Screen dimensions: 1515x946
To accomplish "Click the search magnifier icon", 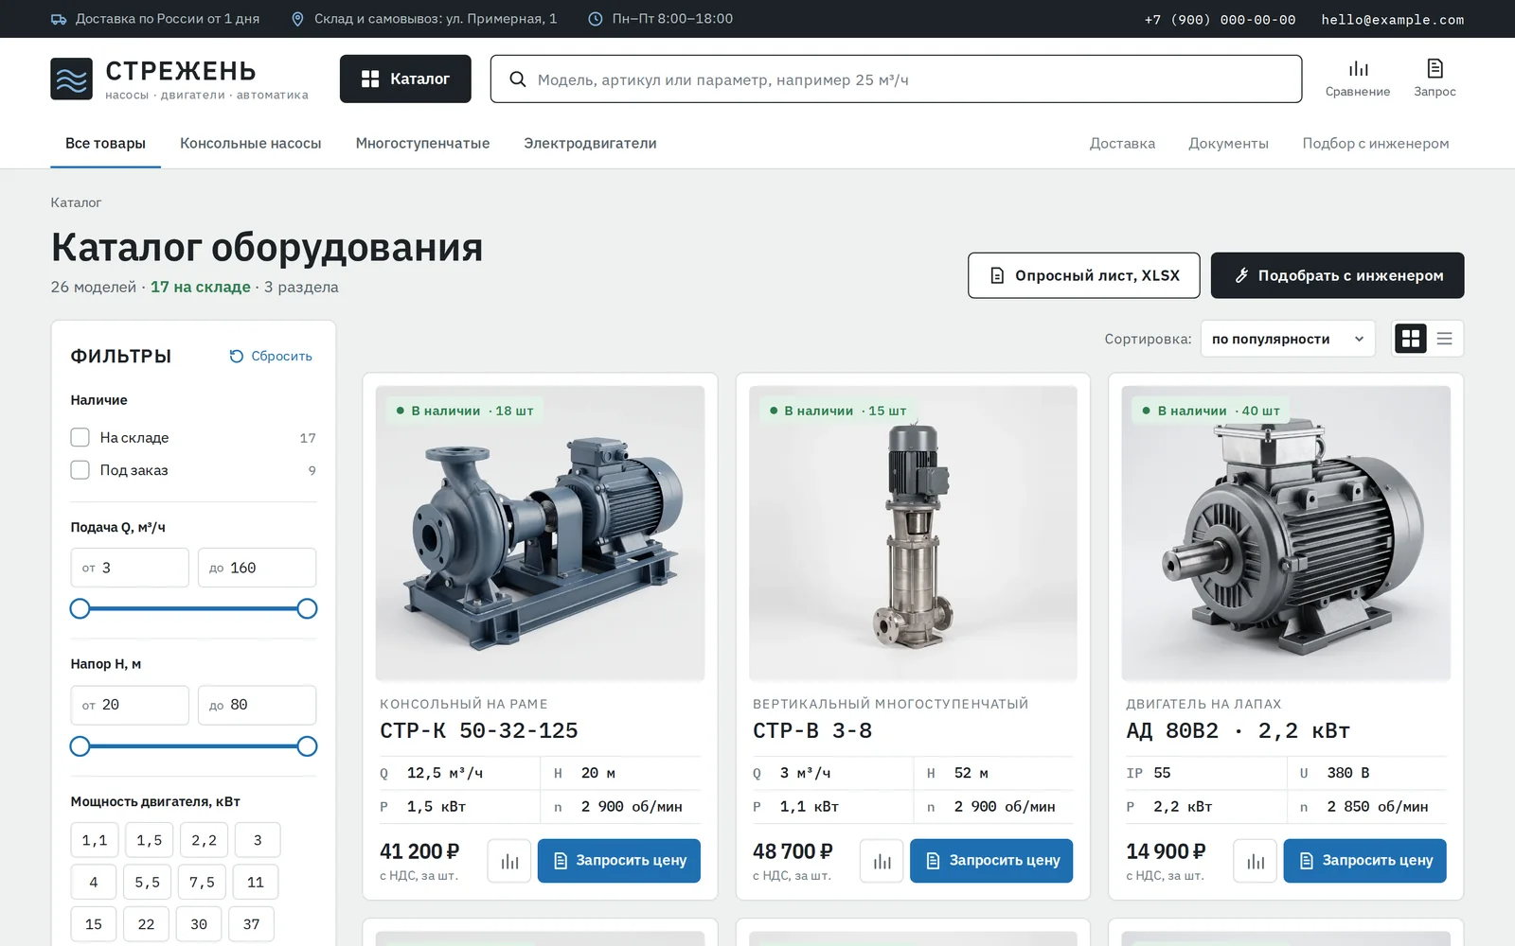I will 518,79.
